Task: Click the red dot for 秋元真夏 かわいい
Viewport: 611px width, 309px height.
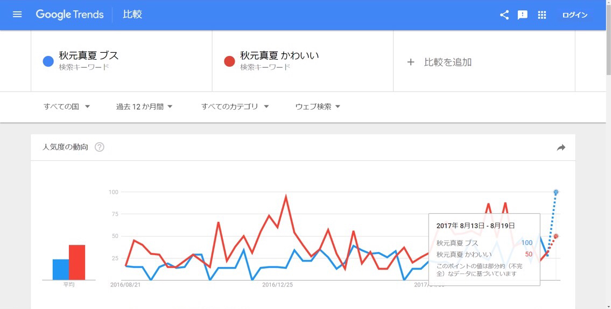Action: coord(229,61)
